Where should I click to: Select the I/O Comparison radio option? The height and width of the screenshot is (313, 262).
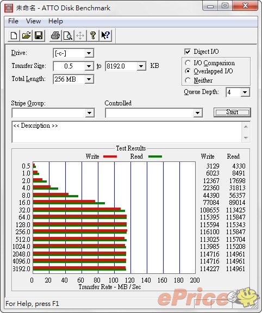(x=188, y=63)
